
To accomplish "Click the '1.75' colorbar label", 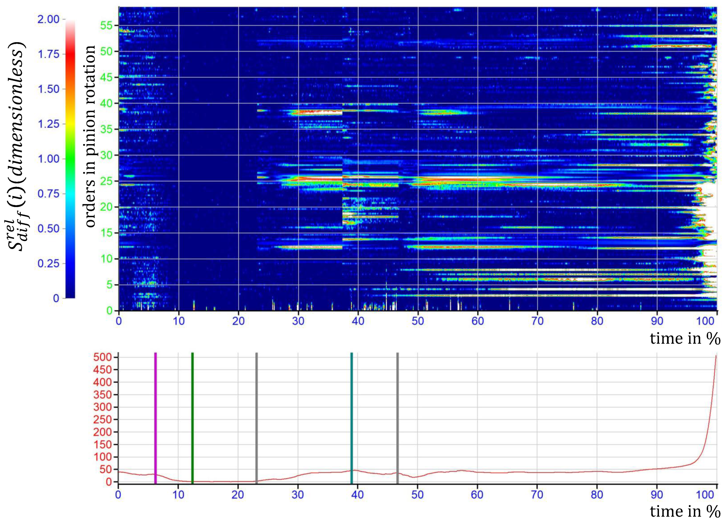I will coord(48,54).
